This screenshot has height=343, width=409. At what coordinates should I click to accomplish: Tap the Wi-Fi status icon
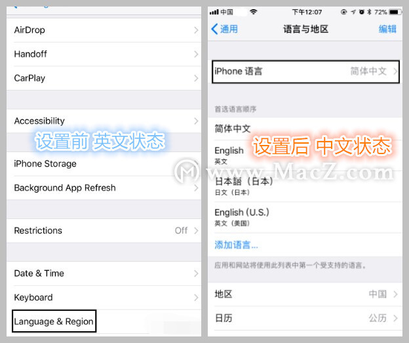253,12
